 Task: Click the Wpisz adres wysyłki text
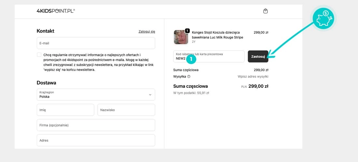click(253, 77)
